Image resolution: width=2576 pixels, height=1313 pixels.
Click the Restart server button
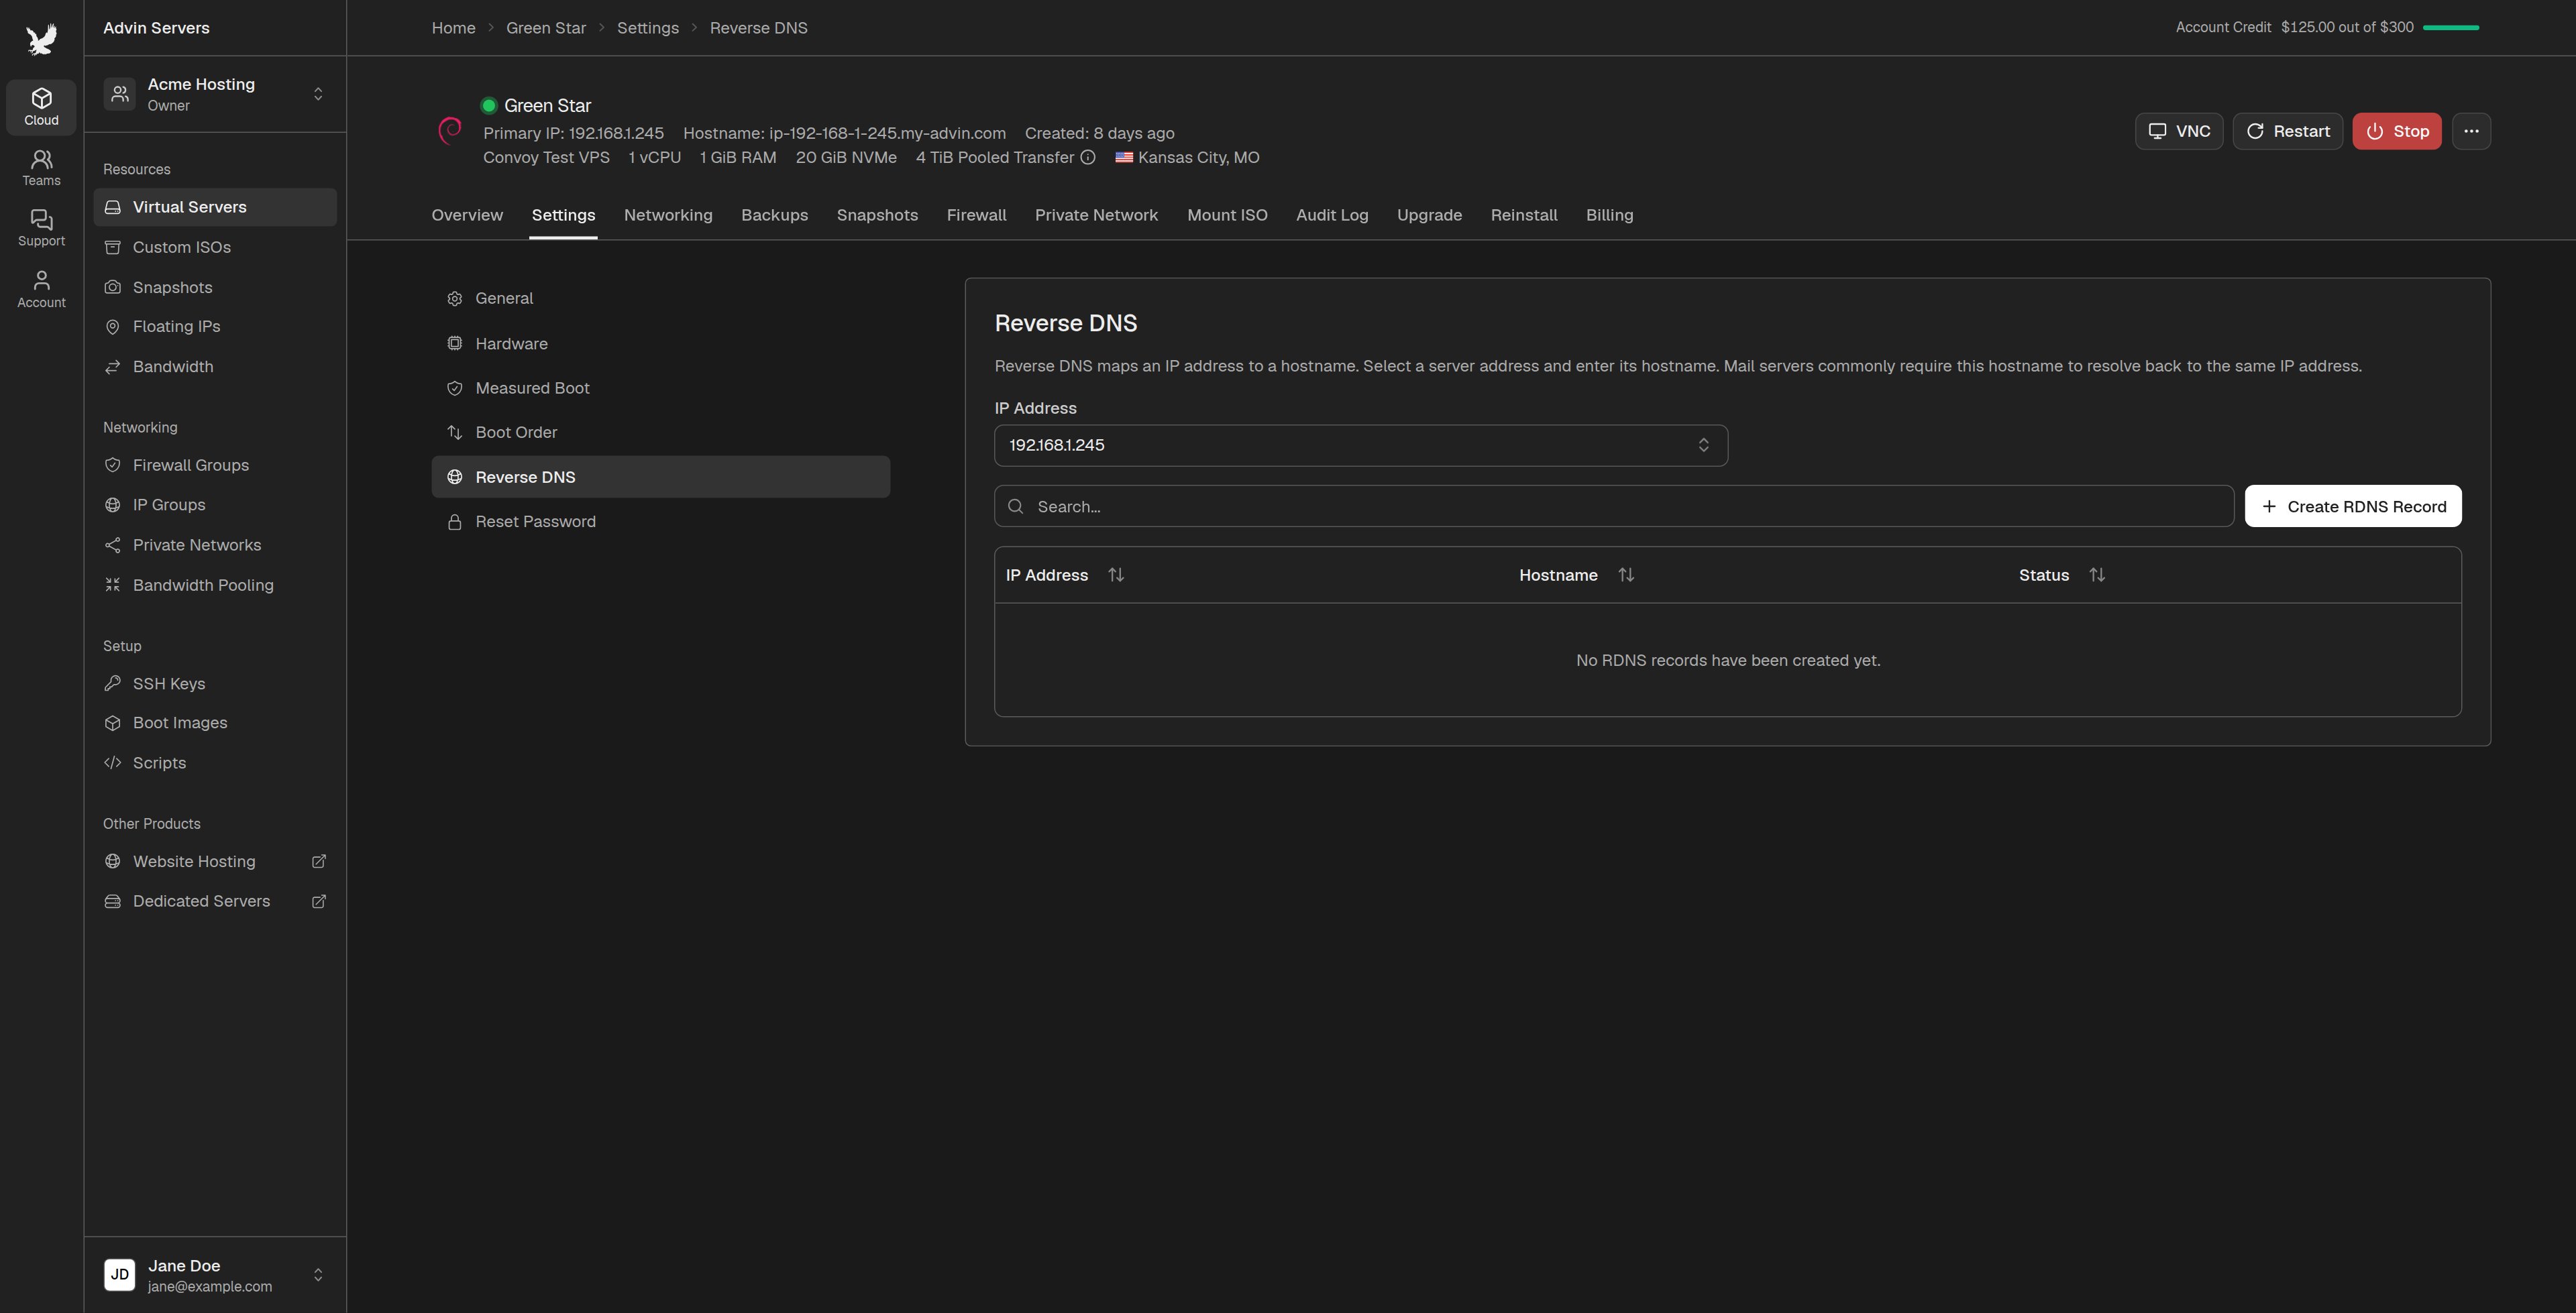tap(2287, 131)
